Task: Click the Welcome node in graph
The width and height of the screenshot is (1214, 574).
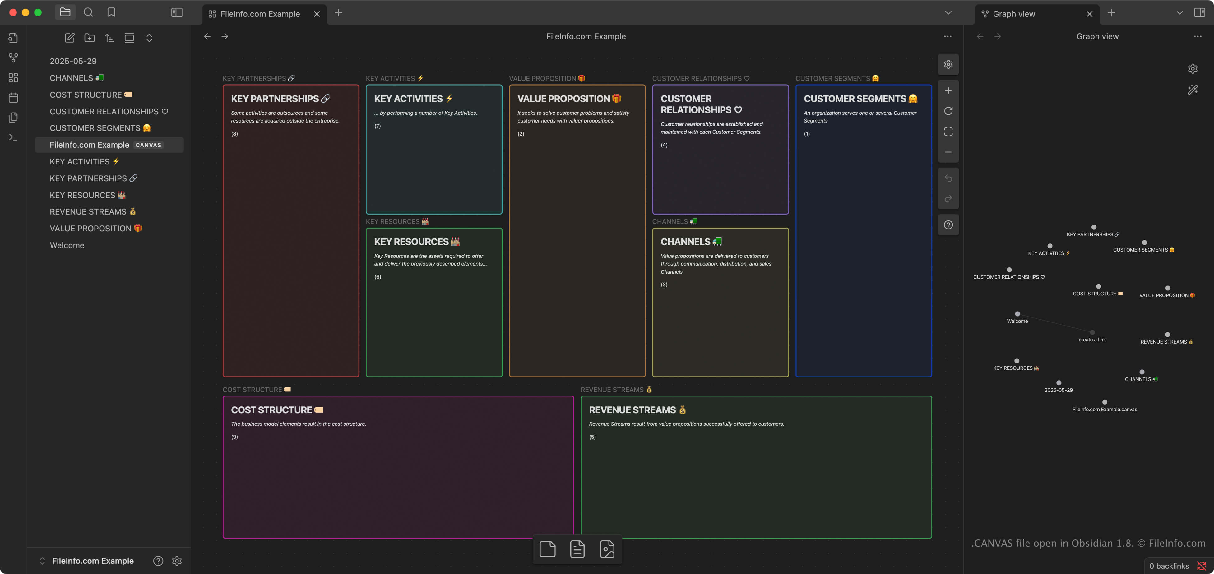Action: pyautogui.click(x=1017, y=314)
